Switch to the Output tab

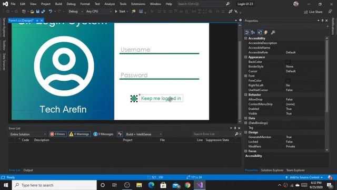(x=28, y=170)
